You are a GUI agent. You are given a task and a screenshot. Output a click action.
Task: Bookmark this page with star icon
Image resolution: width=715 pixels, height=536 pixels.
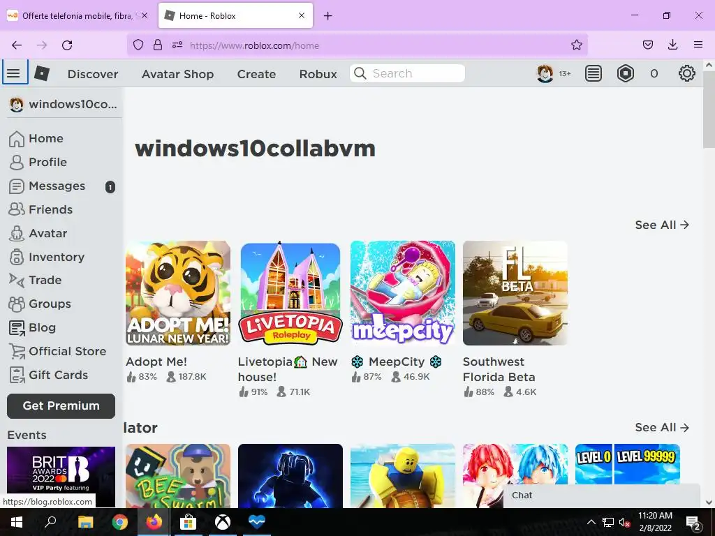(576, 45)
